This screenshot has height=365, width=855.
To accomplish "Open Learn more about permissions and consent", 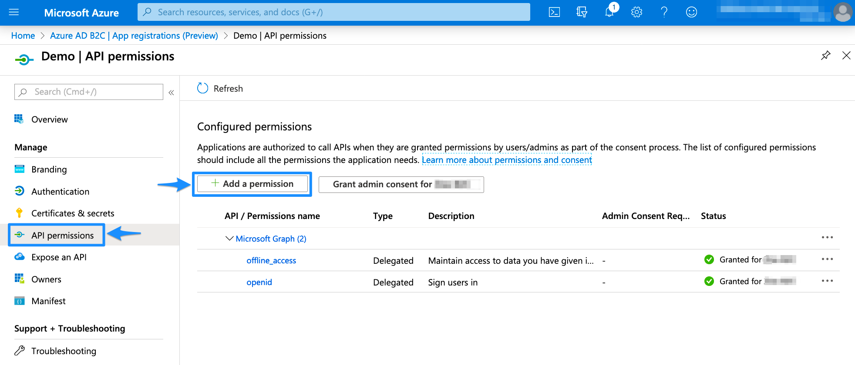I will [507, 160].
